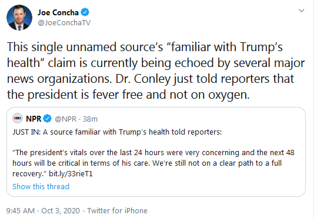This screenshot has width=314, height=218.
Task: Click the Oct 3, 2020 date
Action: (x=61, y=210)
